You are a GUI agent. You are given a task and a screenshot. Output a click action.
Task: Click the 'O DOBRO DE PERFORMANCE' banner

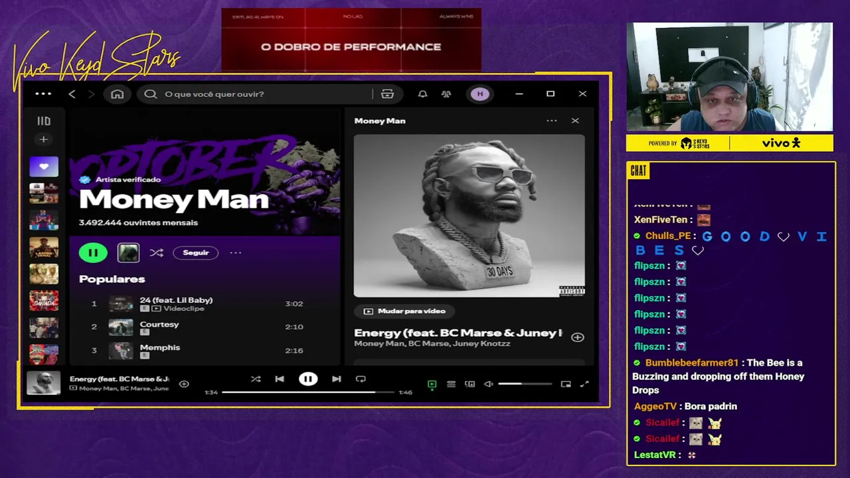351,40
